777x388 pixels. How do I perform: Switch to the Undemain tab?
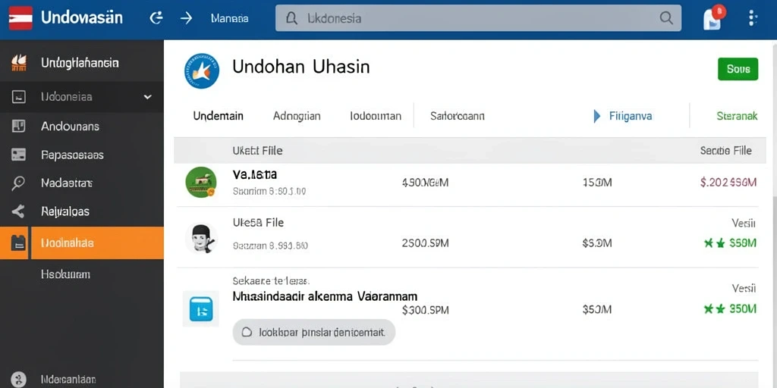point(218,116)
